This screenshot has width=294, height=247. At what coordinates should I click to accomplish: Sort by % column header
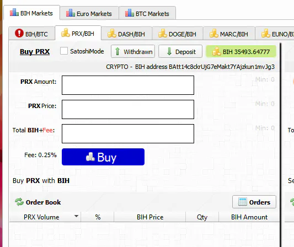(x=98, y=217)
